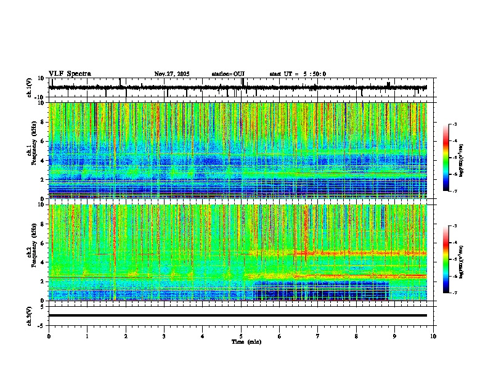This screenshot has height=377, width=488.
Task: Click the ch.2 spectrogram color scale bar
Action: pos(445,259)
